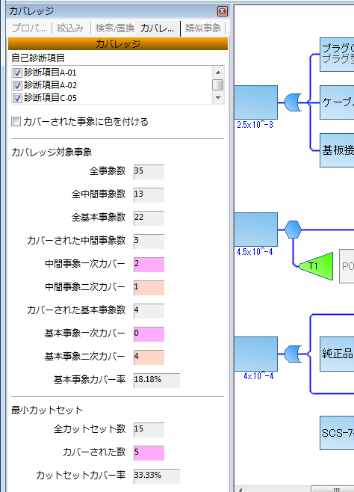Uncheck 診断項目A-01 checkbox
The width and height of the screenshot is (354, 492).
[x=17, y=73]
